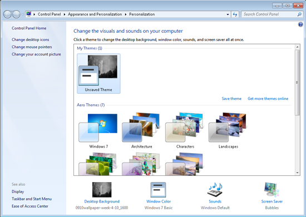Click the theme list scroll down arrow
Screen dimensions: 306x217
298,173
